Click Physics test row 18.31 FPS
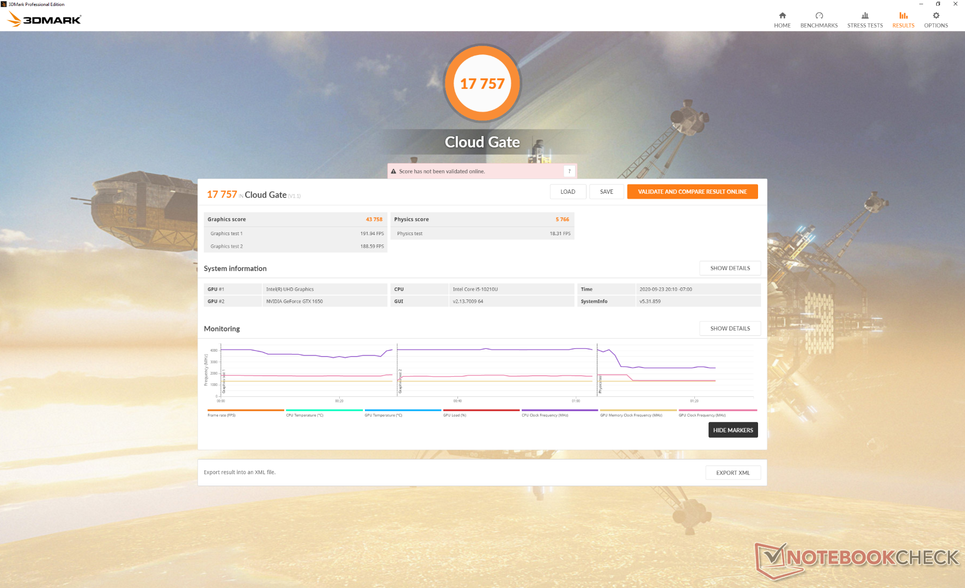The image size is (965, 588). (x=482, y=234)
